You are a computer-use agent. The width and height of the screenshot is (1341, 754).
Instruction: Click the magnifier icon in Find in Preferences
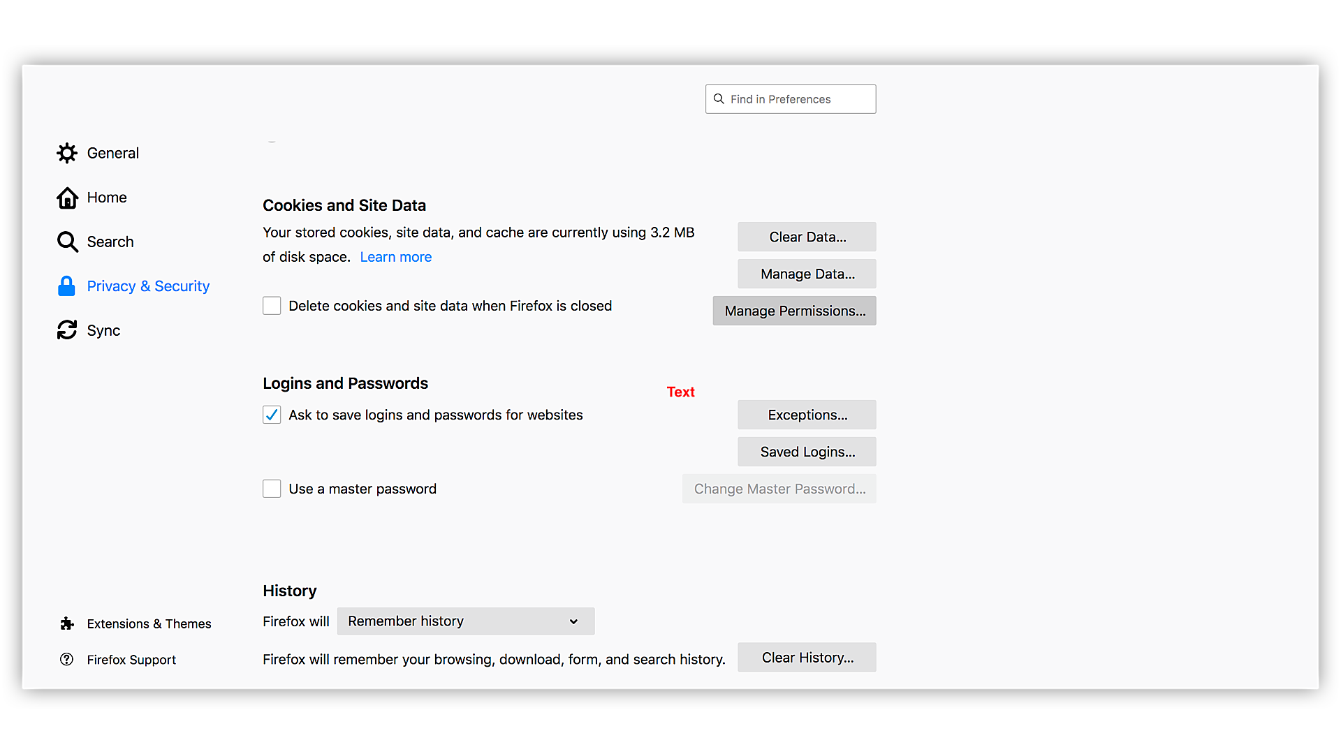(719, 99)
